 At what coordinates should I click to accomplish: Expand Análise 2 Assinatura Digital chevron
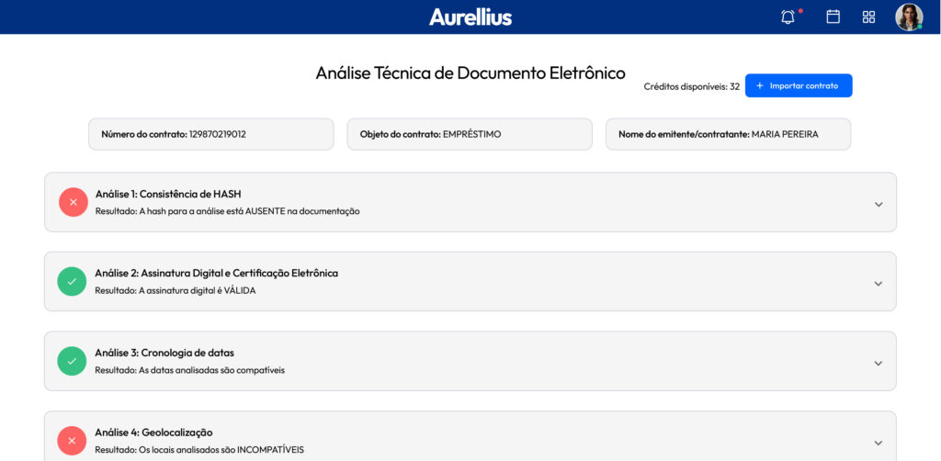pyautogui.click(x=879, y=284)
